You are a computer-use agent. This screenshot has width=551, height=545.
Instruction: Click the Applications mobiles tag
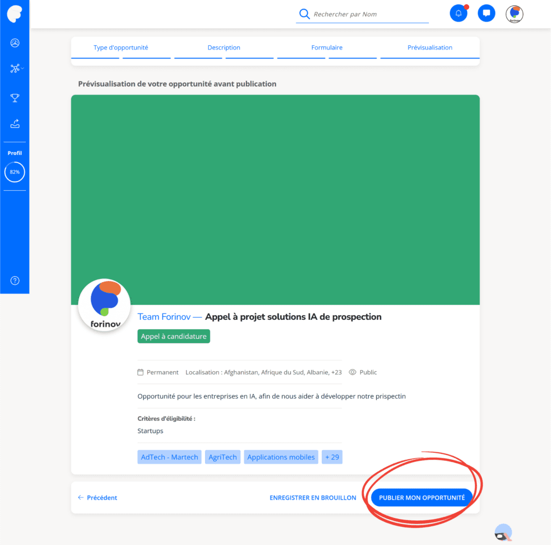[281, 457]
